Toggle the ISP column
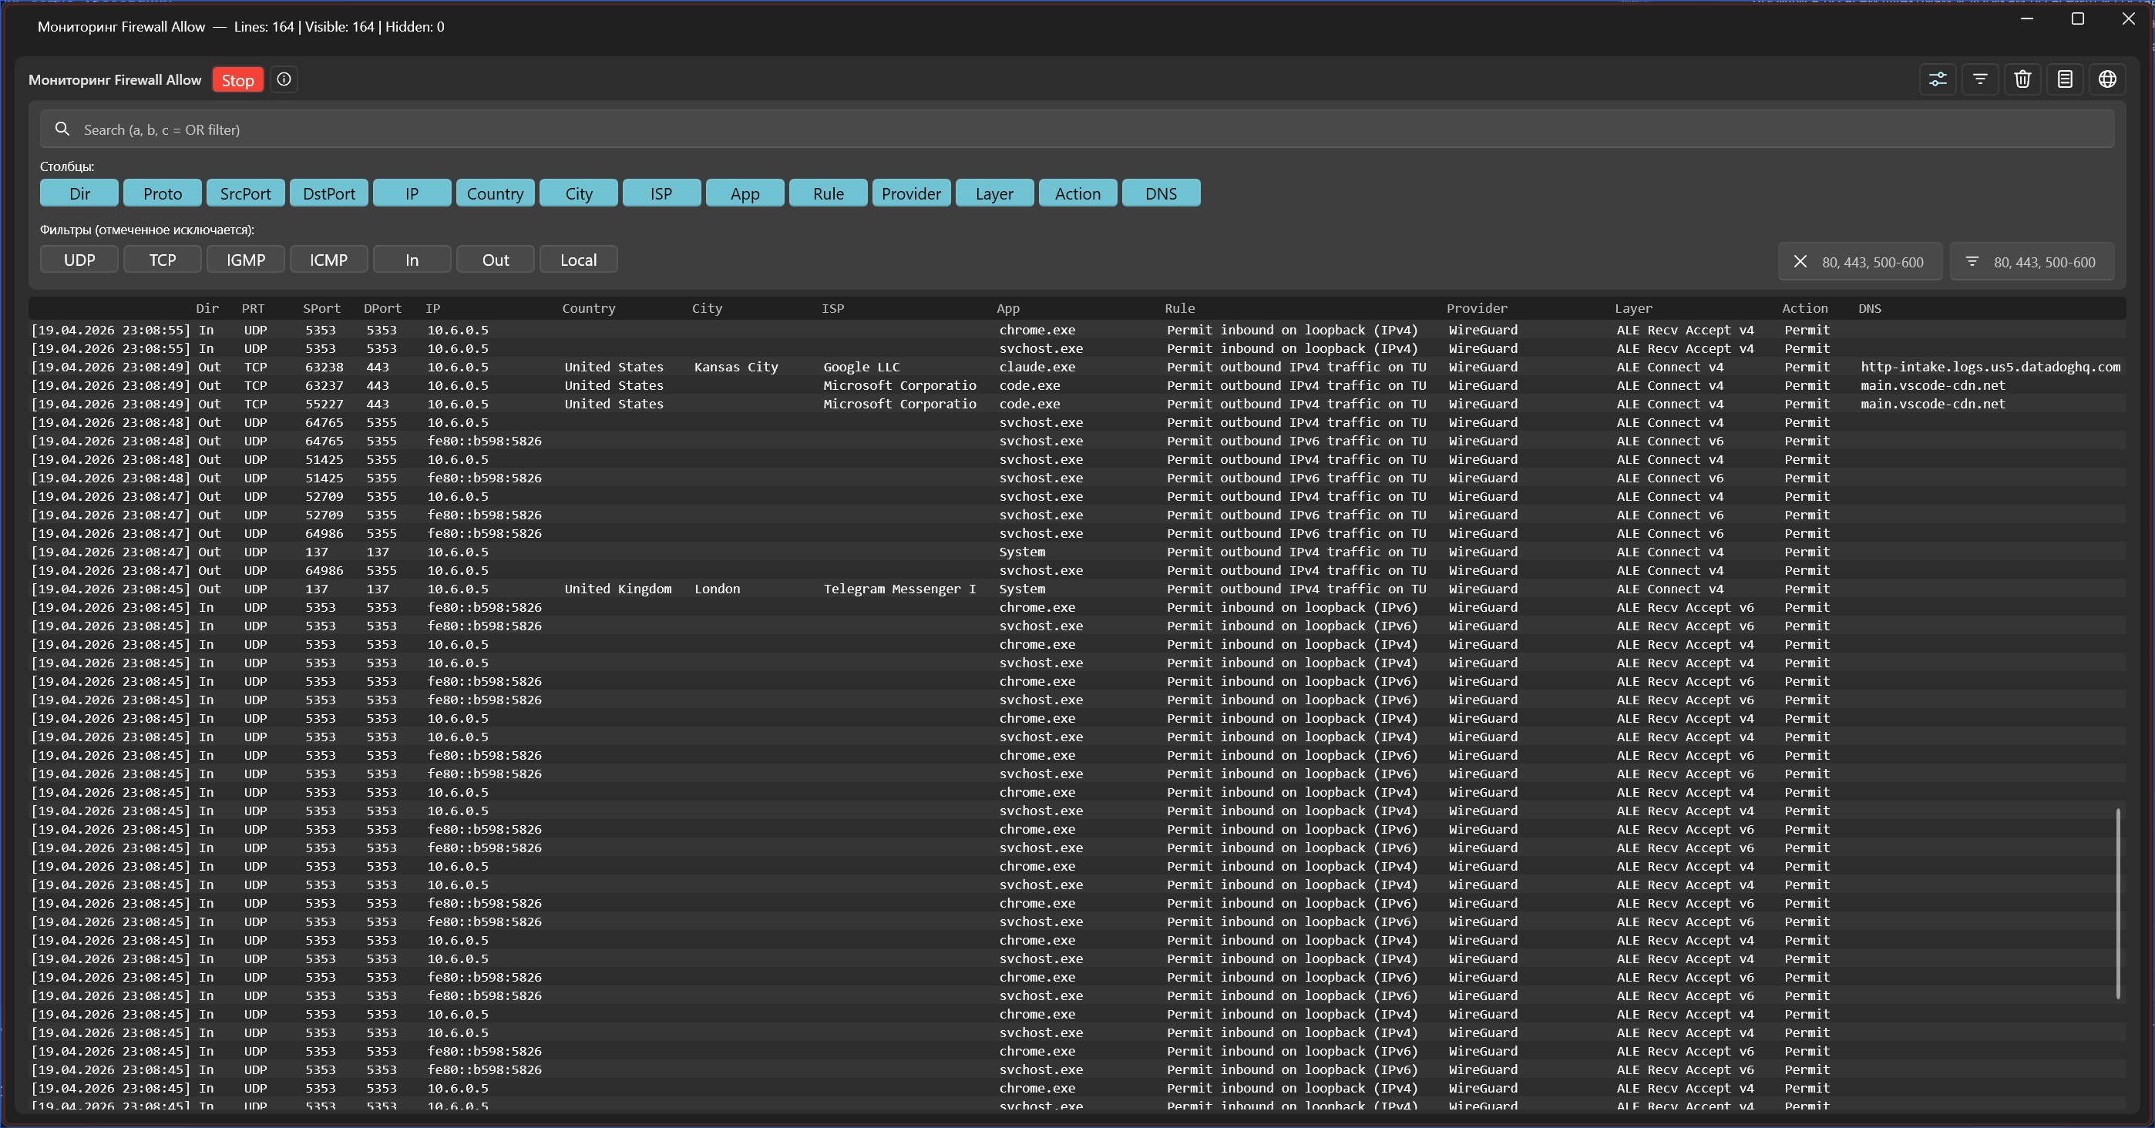This screenshot has height=1128, width=2155. pyautogui.click(x=662, y=193)
